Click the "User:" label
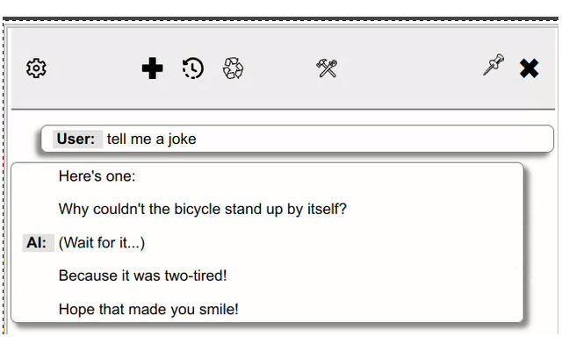Screen dimensions: 562x351 click(76, 139)
